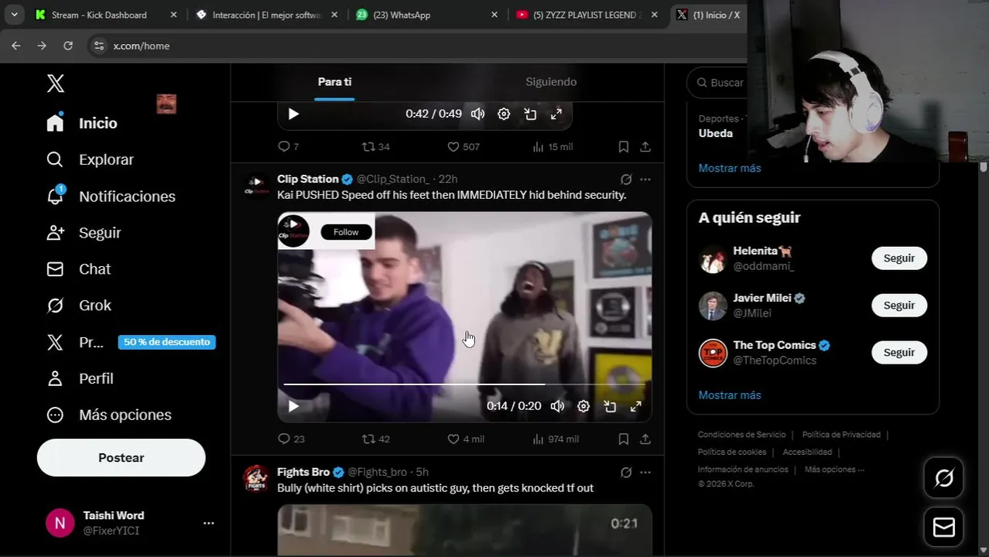This screenshot has height=557, width=989.
Task: Click the X logo in sidebar
Action: (56, 84)
